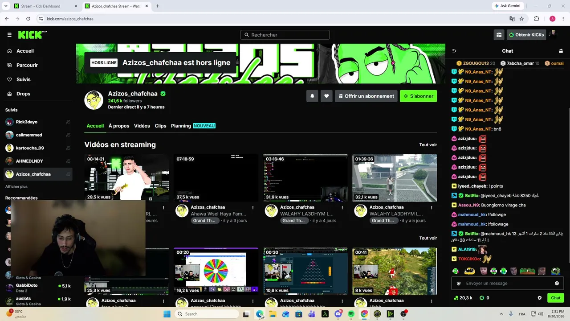Click the Azizos_chafchaa profile avatar
This screenshot has width=570, height=321.
94,100
